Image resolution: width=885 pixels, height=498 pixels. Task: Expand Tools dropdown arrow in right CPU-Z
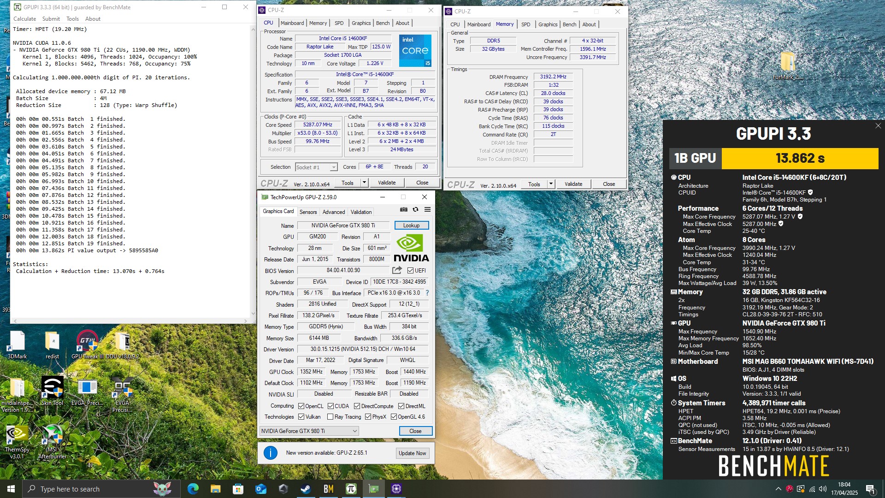click(550, 184)
